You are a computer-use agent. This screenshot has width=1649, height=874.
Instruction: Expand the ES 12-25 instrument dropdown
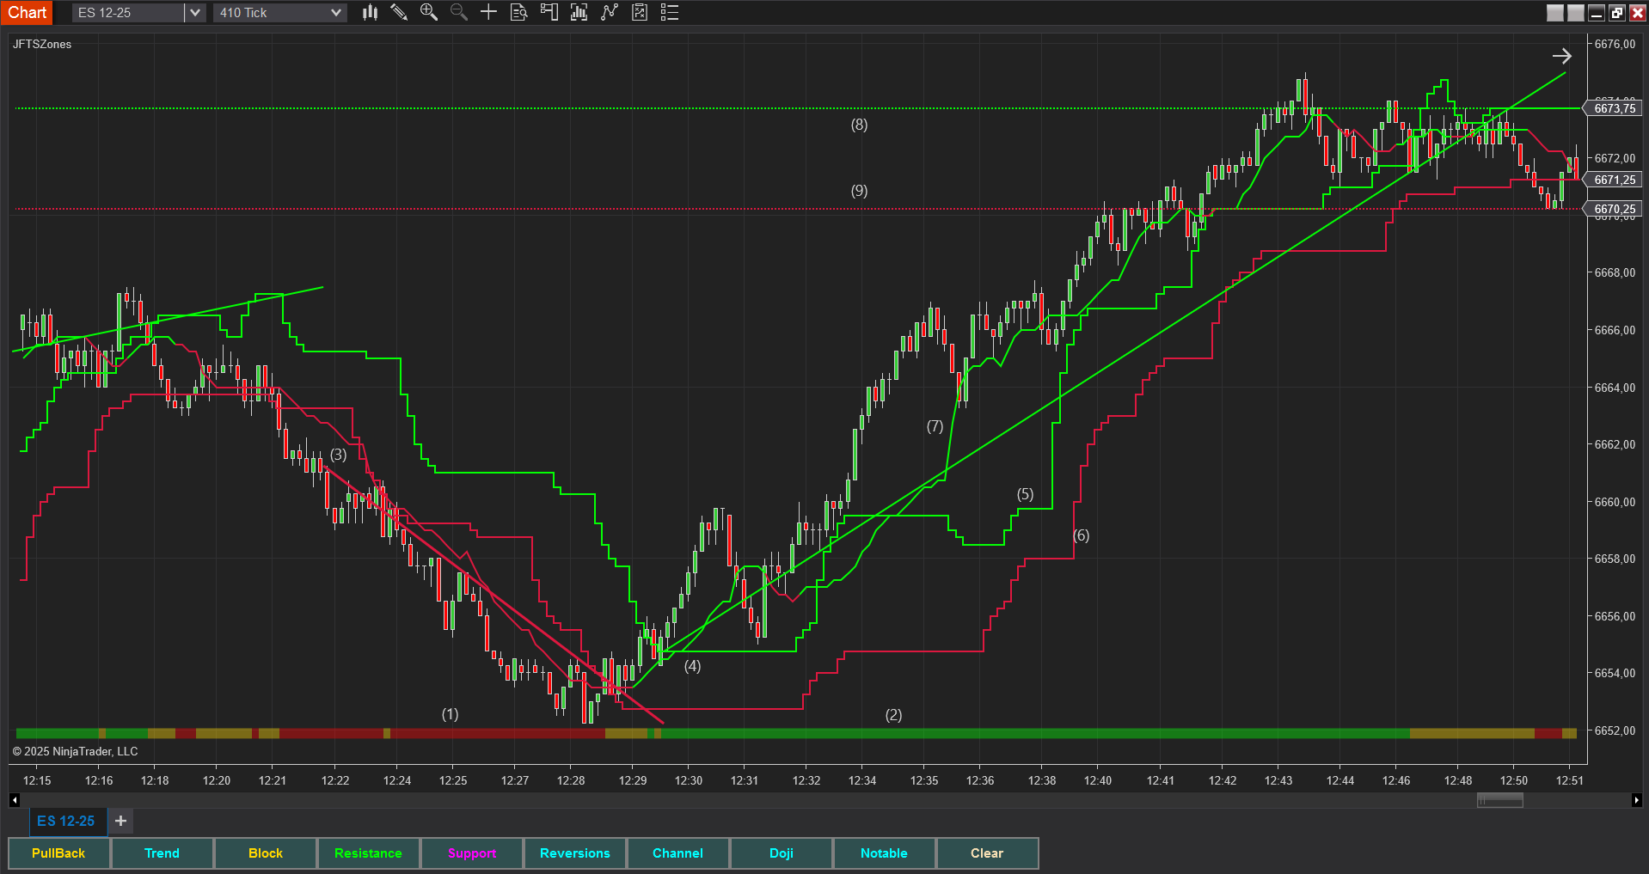195,13
